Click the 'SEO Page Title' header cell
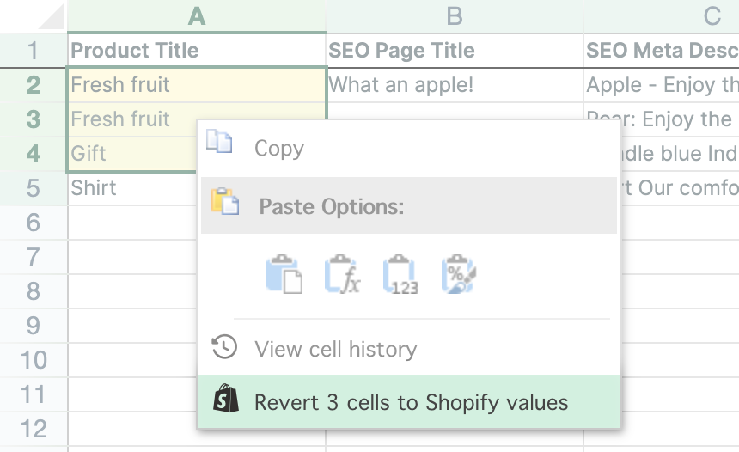The height and width of the screenshot is (452, 739). (455, 51)
